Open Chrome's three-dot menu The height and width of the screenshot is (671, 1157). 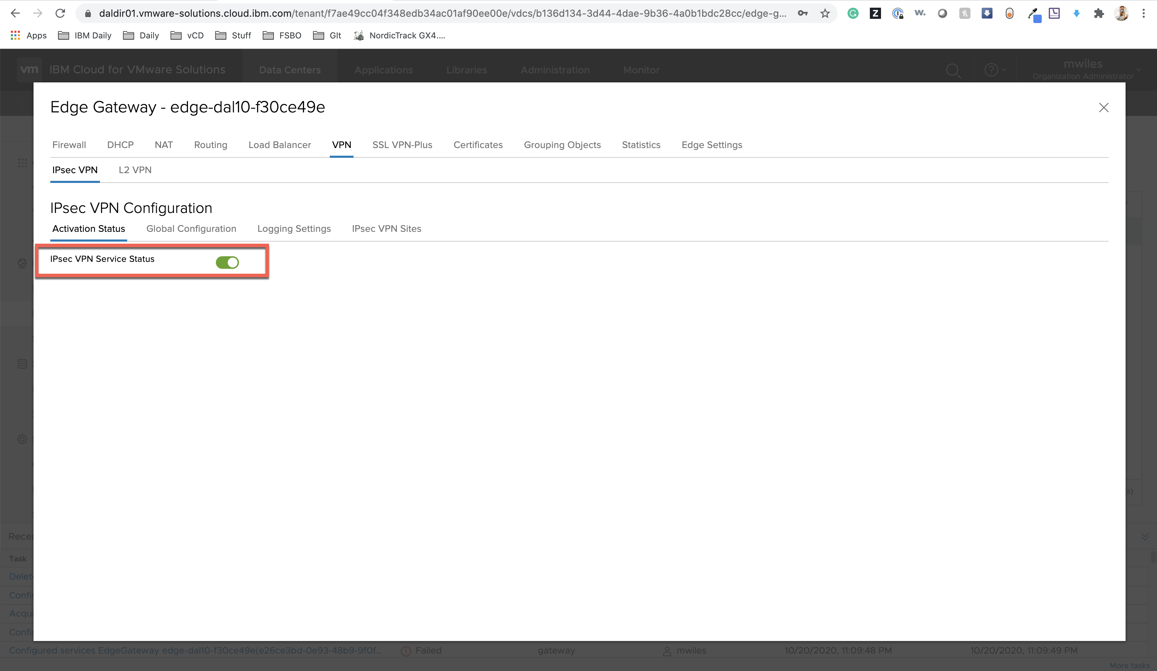tap(1143, 13)
